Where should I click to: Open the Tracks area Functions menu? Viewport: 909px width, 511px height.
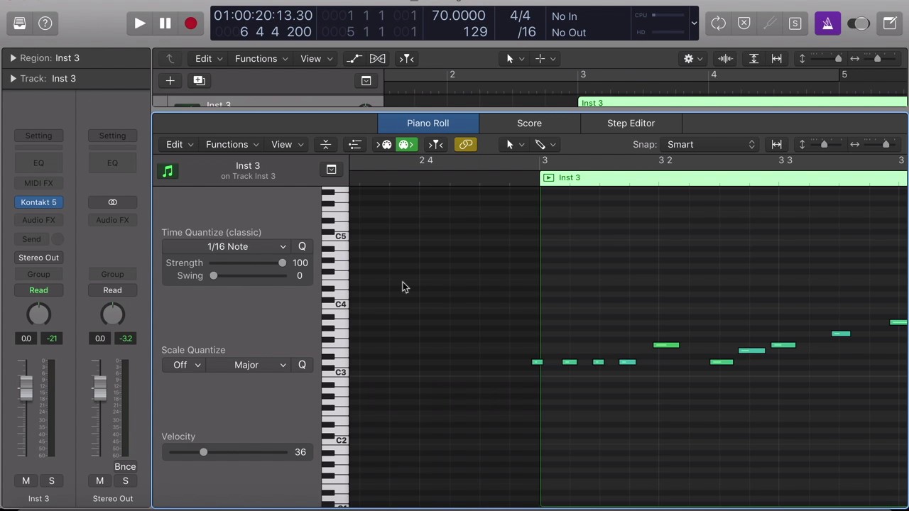pos(261,59)
